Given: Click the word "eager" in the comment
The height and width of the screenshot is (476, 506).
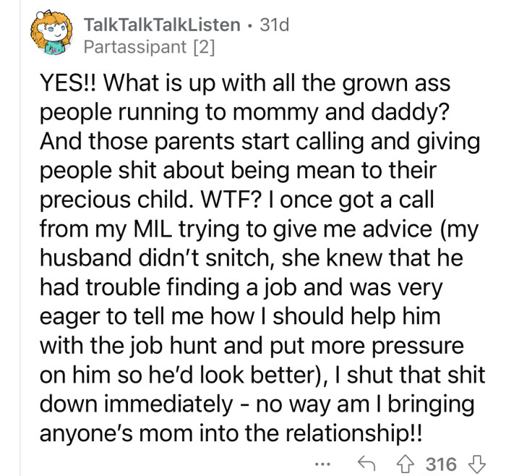Looking at the screenshot, I should click(69, 318).
